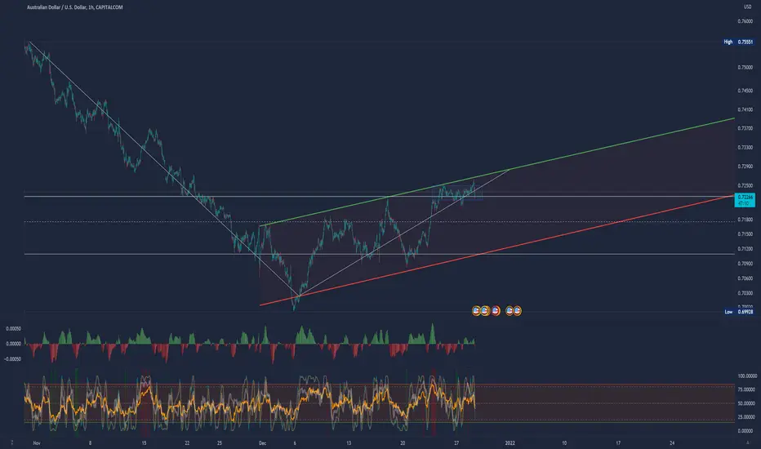
Task: Click the 13 date label on time axis
Action: pos(349,443)
